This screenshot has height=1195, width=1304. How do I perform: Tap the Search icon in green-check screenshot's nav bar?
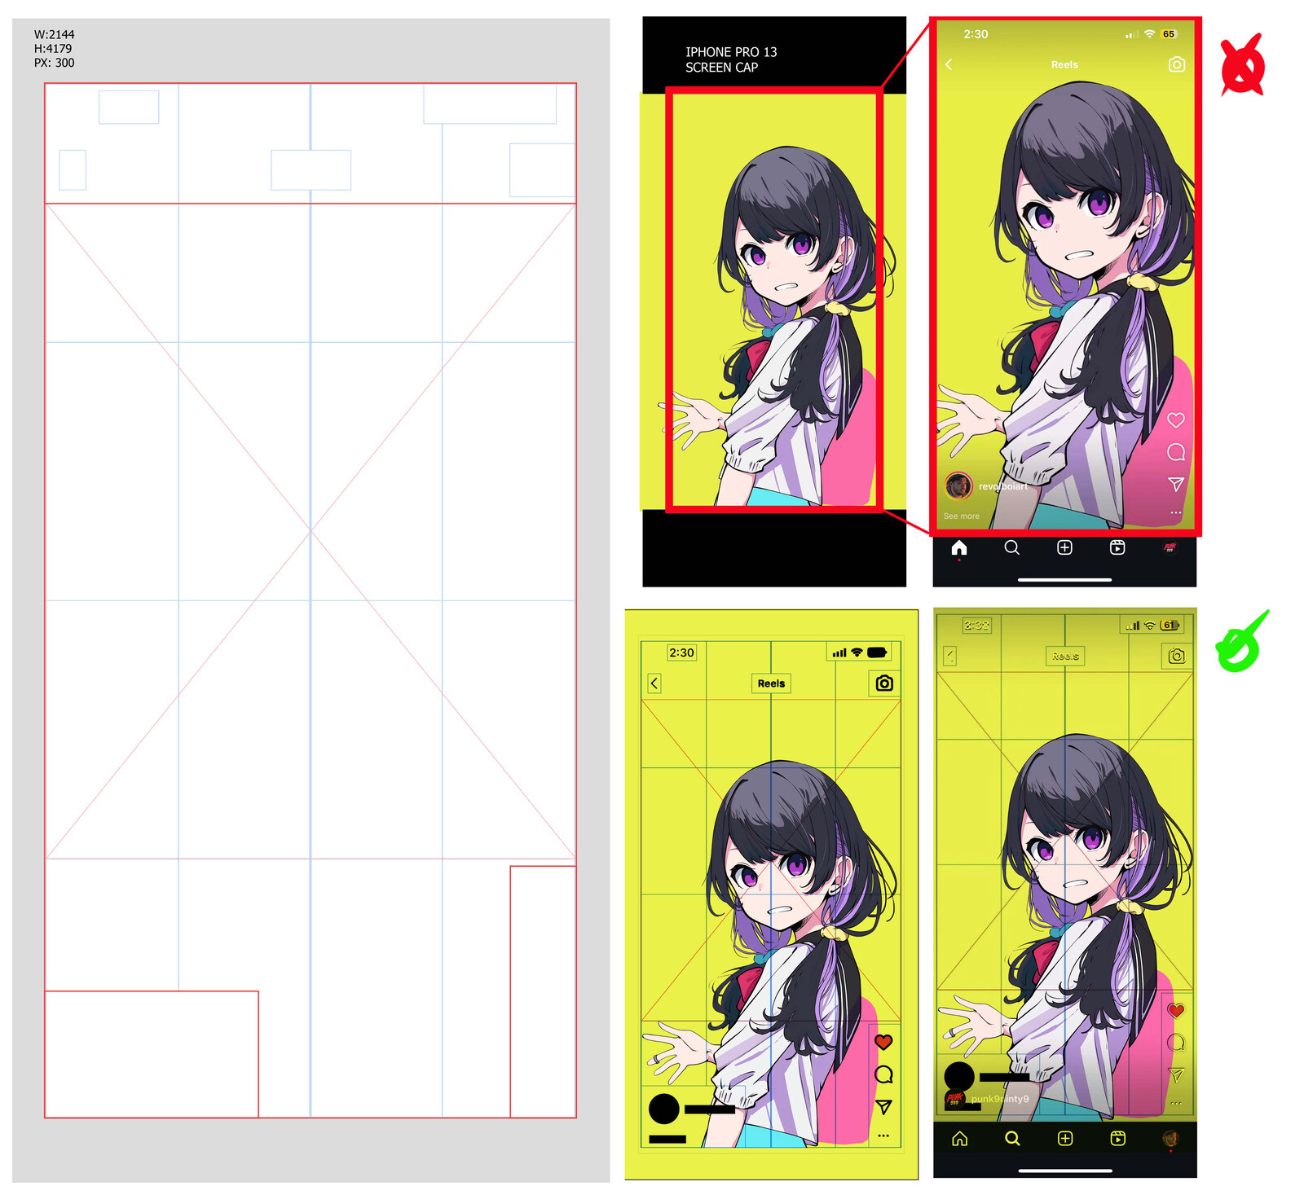point(1011,1139)
